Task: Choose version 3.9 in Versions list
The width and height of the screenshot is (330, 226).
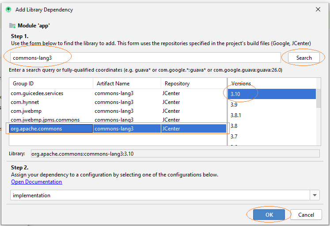Action: [272, 105]
